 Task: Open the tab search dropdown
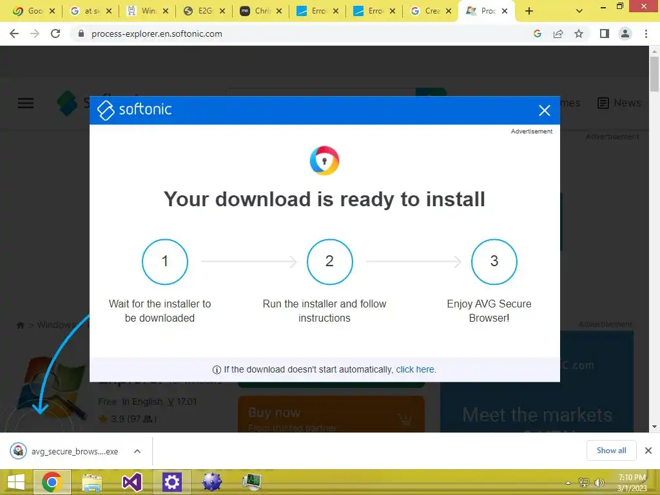pos(579,12)
